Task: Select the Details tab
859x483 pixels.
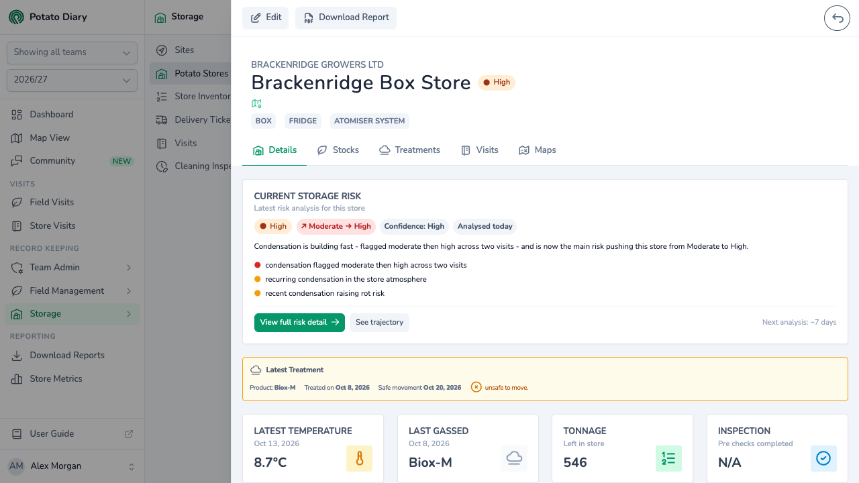Action: tap(274, 150)
